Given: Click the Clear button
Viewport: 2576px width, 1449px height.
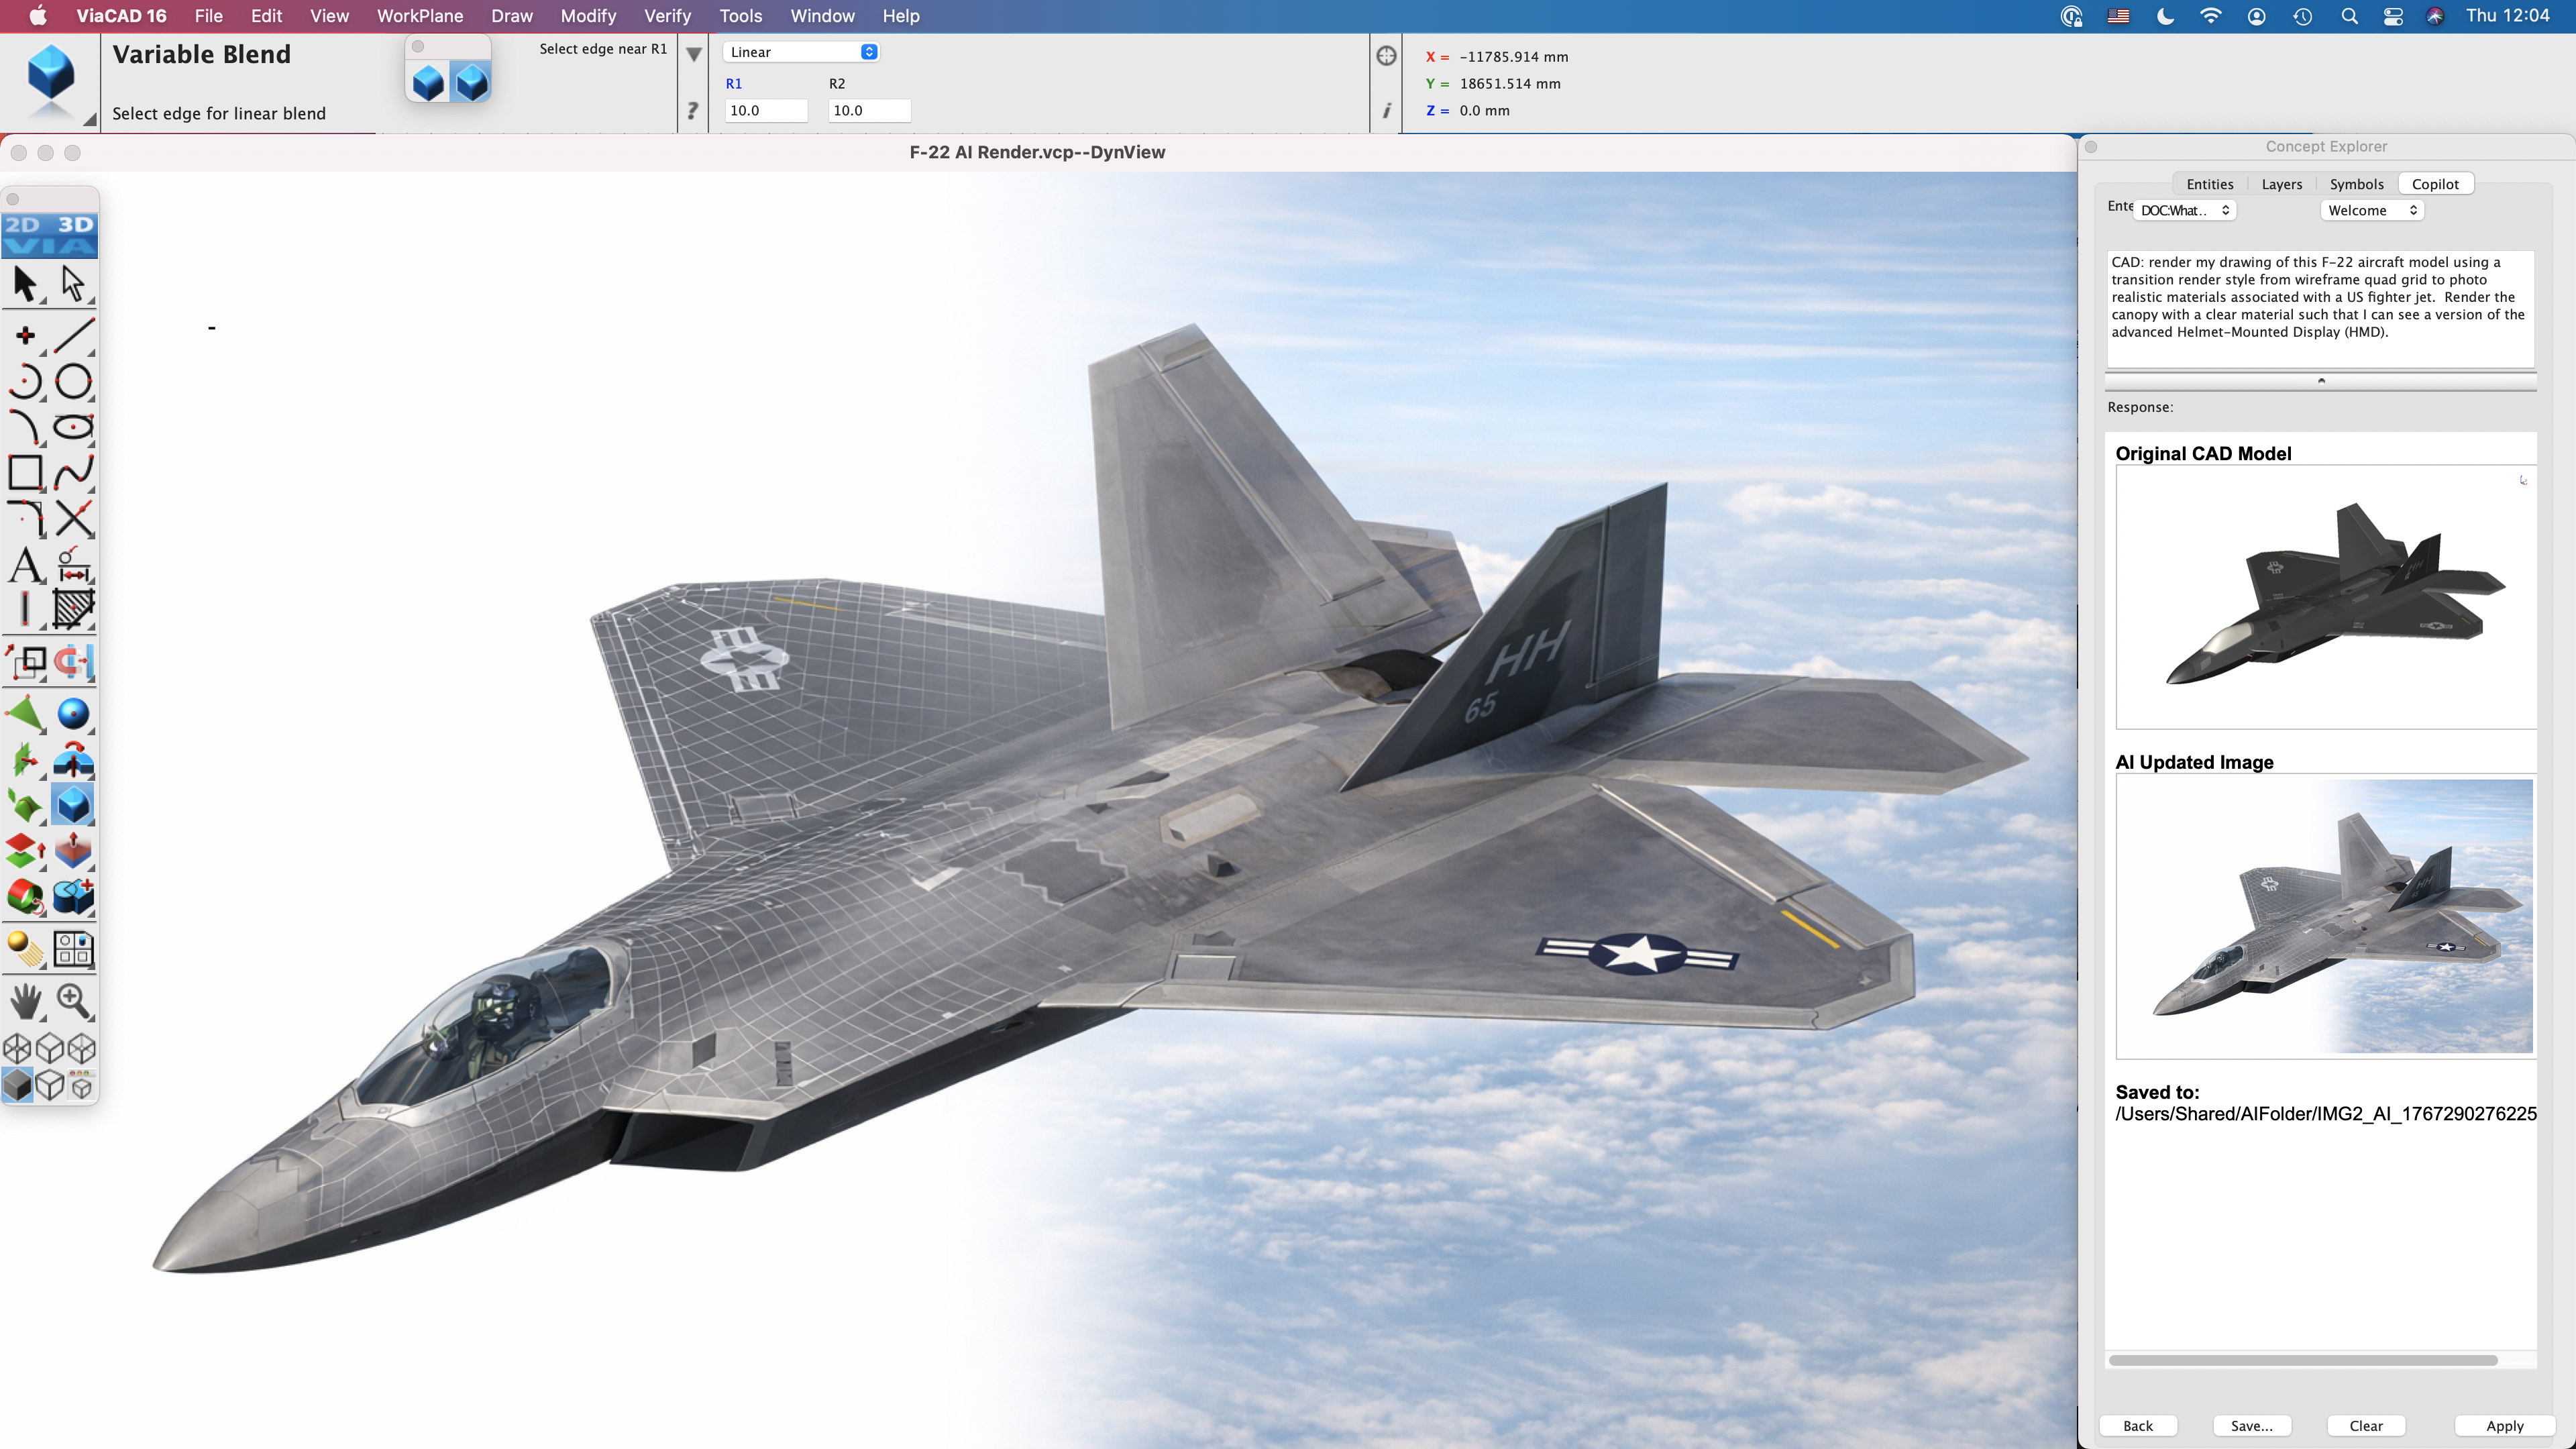Looking at the screenshot, I should pos(2365,1425).
